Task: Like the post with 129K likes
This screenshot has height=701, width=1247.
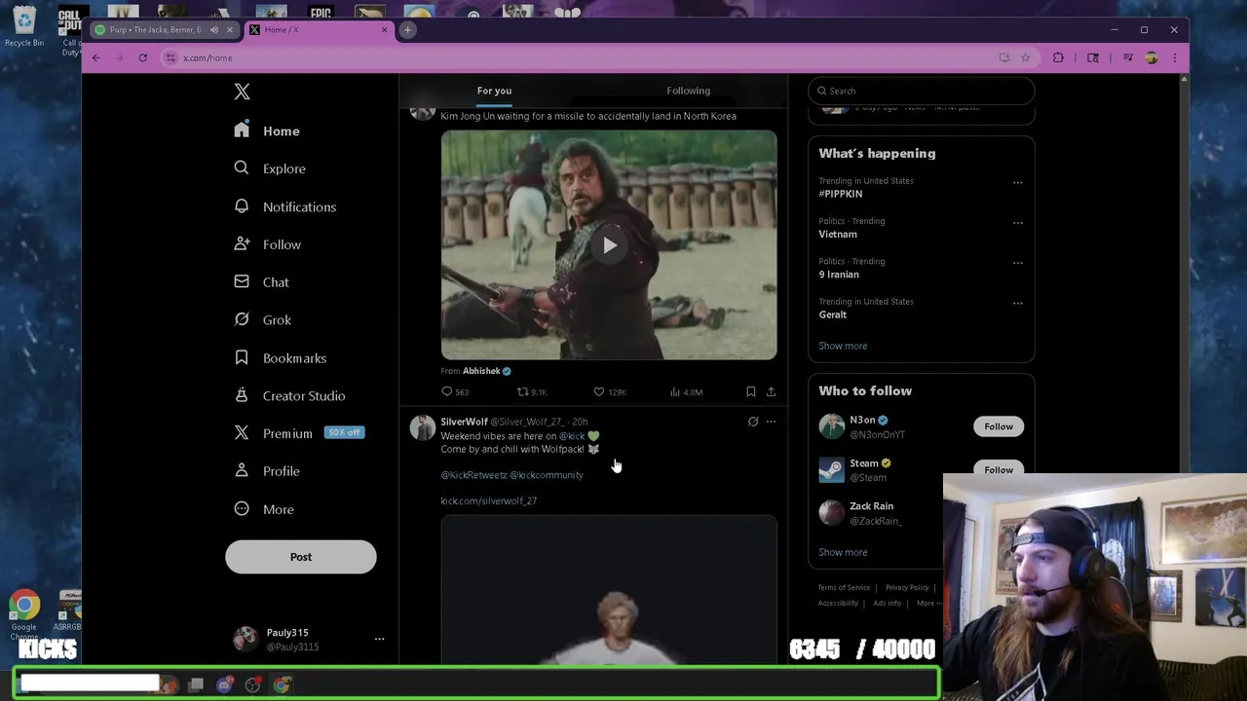Action: pos(610,392)
